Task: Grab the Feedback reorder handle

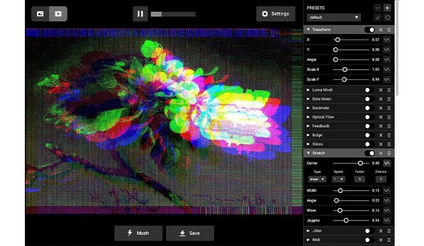Action: pyautogui.click(x=389, y=126)
